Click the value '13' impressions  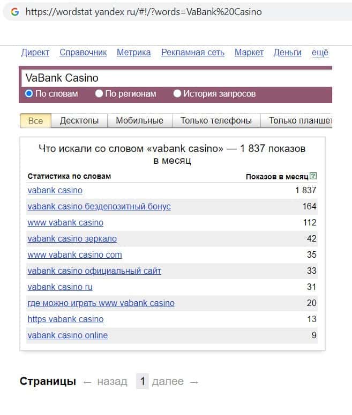312,319
